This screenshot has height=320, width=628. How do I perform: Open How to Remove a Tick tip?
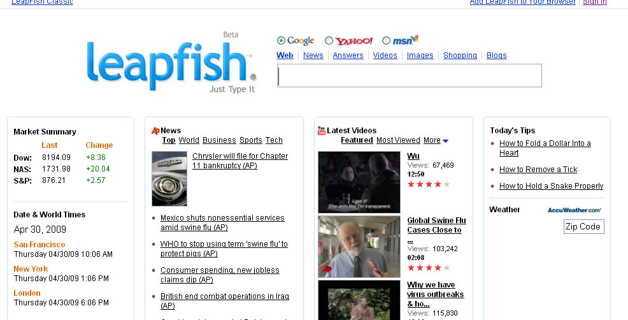pyautogui.click(x=538, y=170)
